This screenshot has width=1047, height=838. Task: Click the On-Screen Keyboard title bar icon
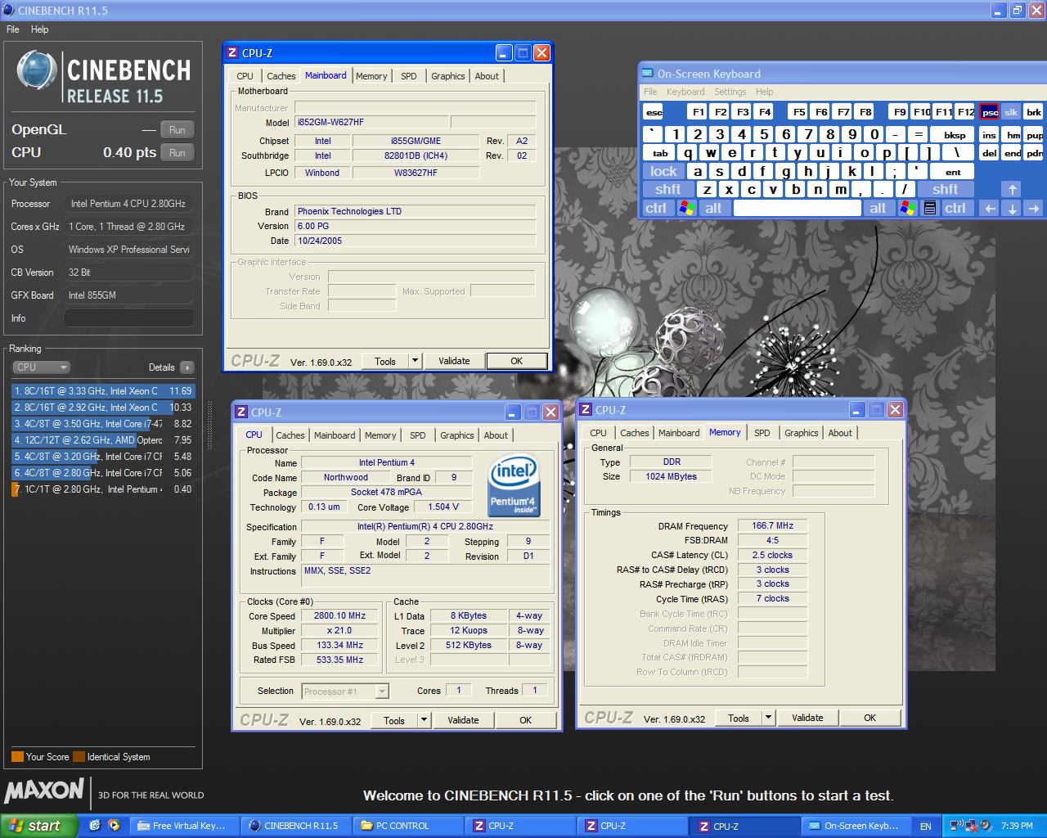coord(648,74)
